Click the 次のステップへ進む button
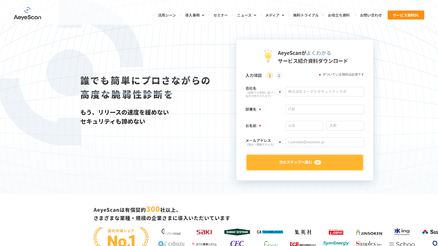 pos(305,162)
